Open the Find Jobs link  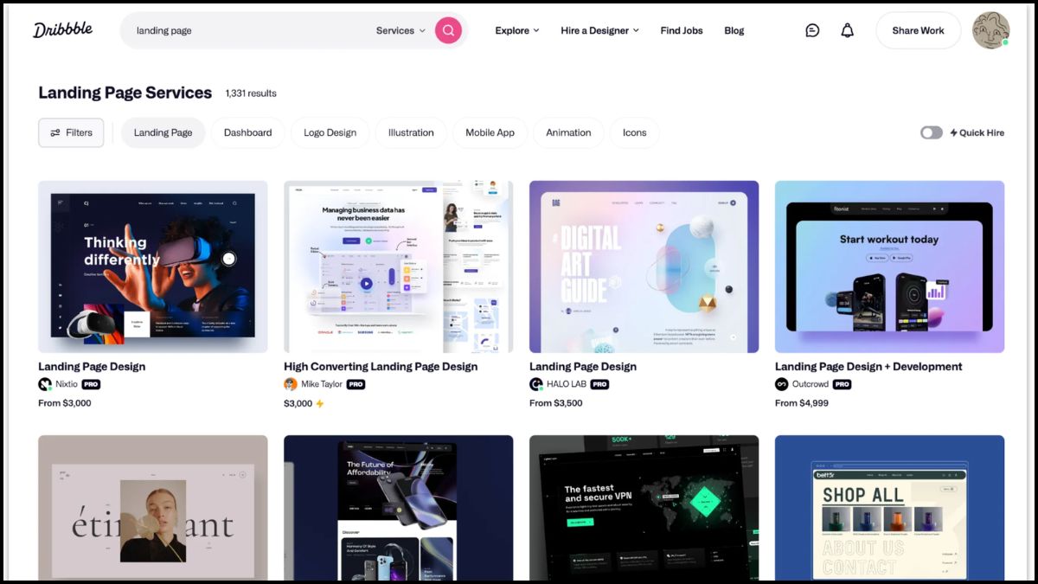coord(682,30)
